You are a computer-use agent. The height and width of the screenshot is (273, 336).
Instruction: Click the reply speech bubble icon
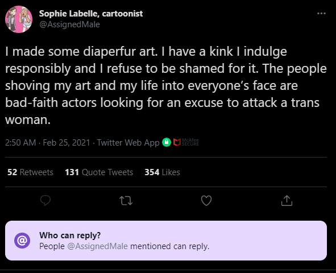[x=45, y=201]
